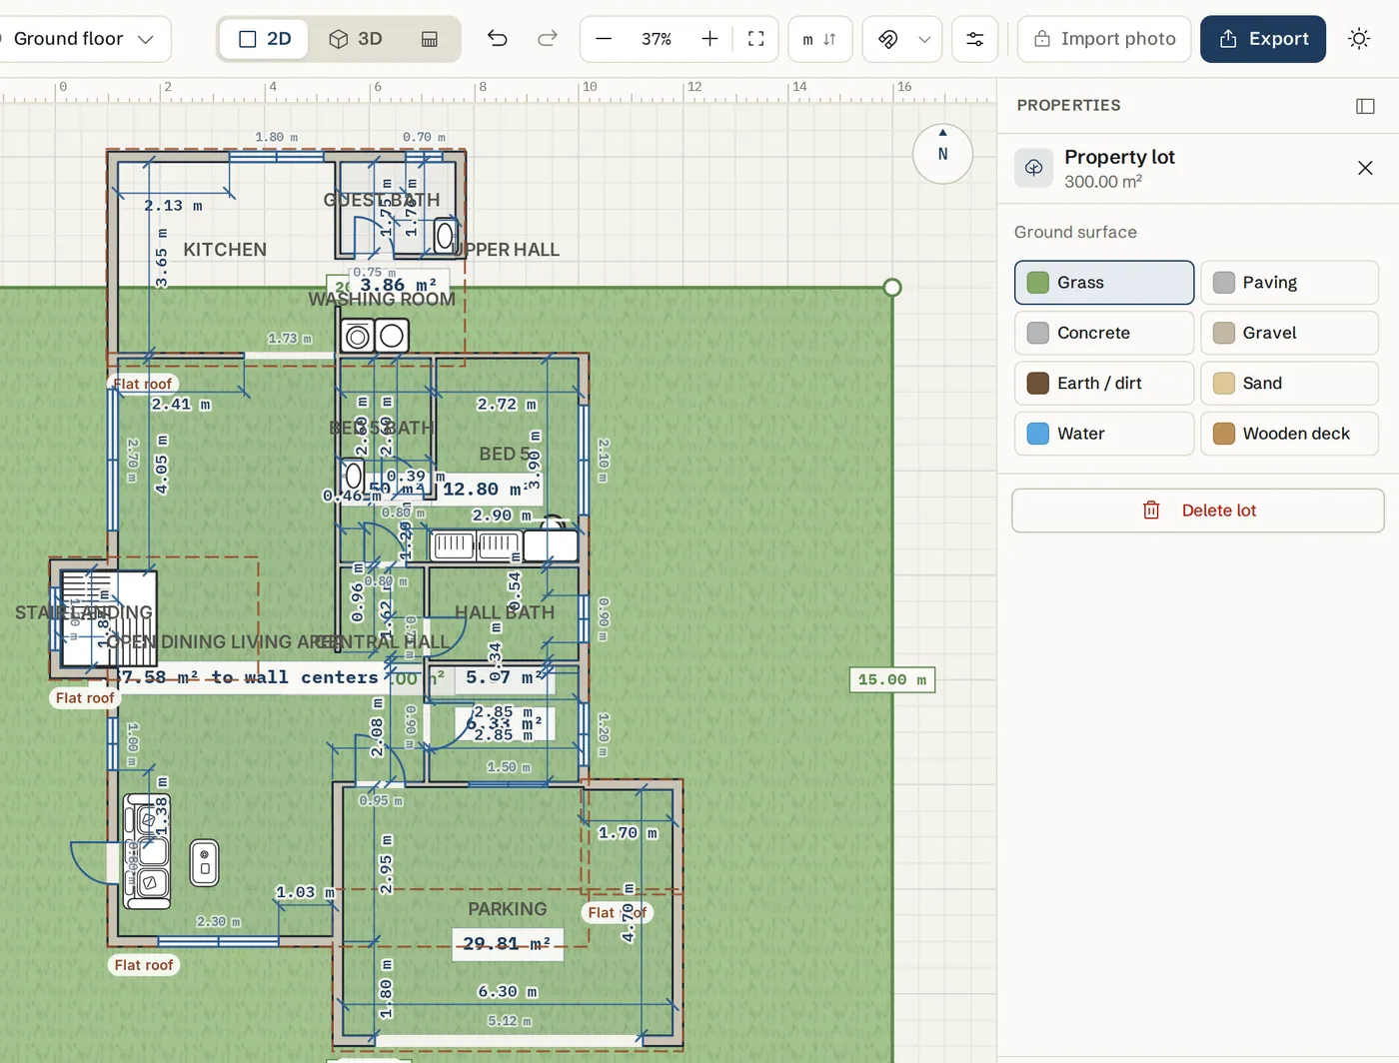Select Wooden deck ground surface
This screenshot has width=1399, height=1063.
click(x=1289, y=434)
